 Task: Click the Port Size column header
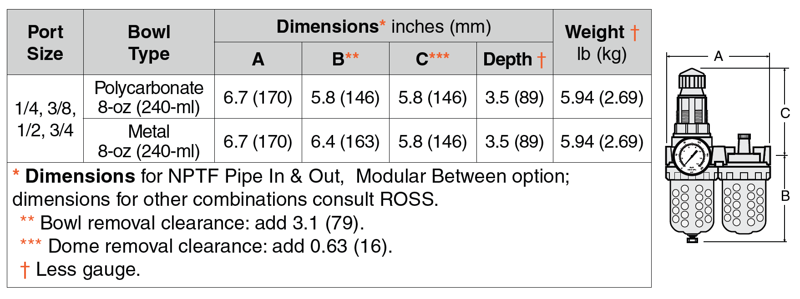[x=45, y=42]
